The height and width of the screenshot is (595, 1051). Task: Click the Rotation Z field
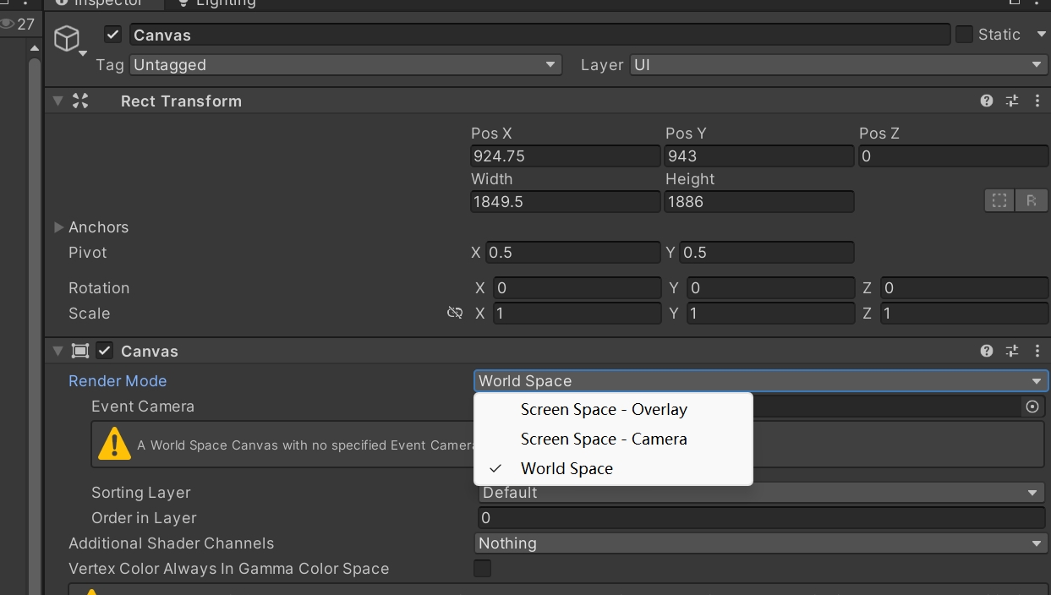pos(965,288)
